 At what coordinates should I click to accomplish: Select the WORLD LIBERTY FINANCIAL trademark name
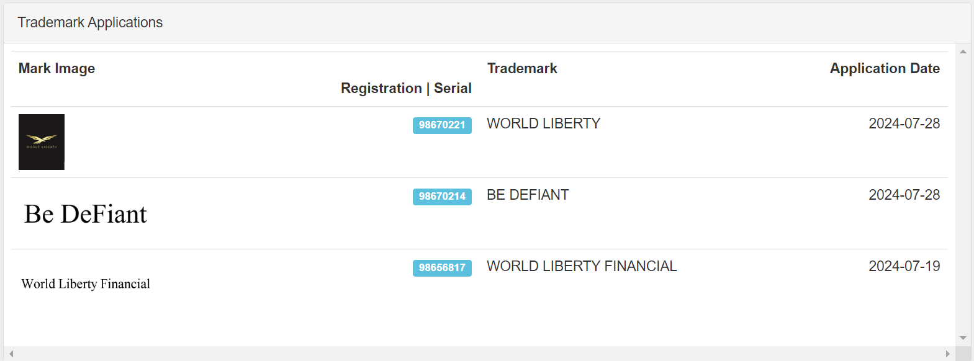(x=582, y=267)
